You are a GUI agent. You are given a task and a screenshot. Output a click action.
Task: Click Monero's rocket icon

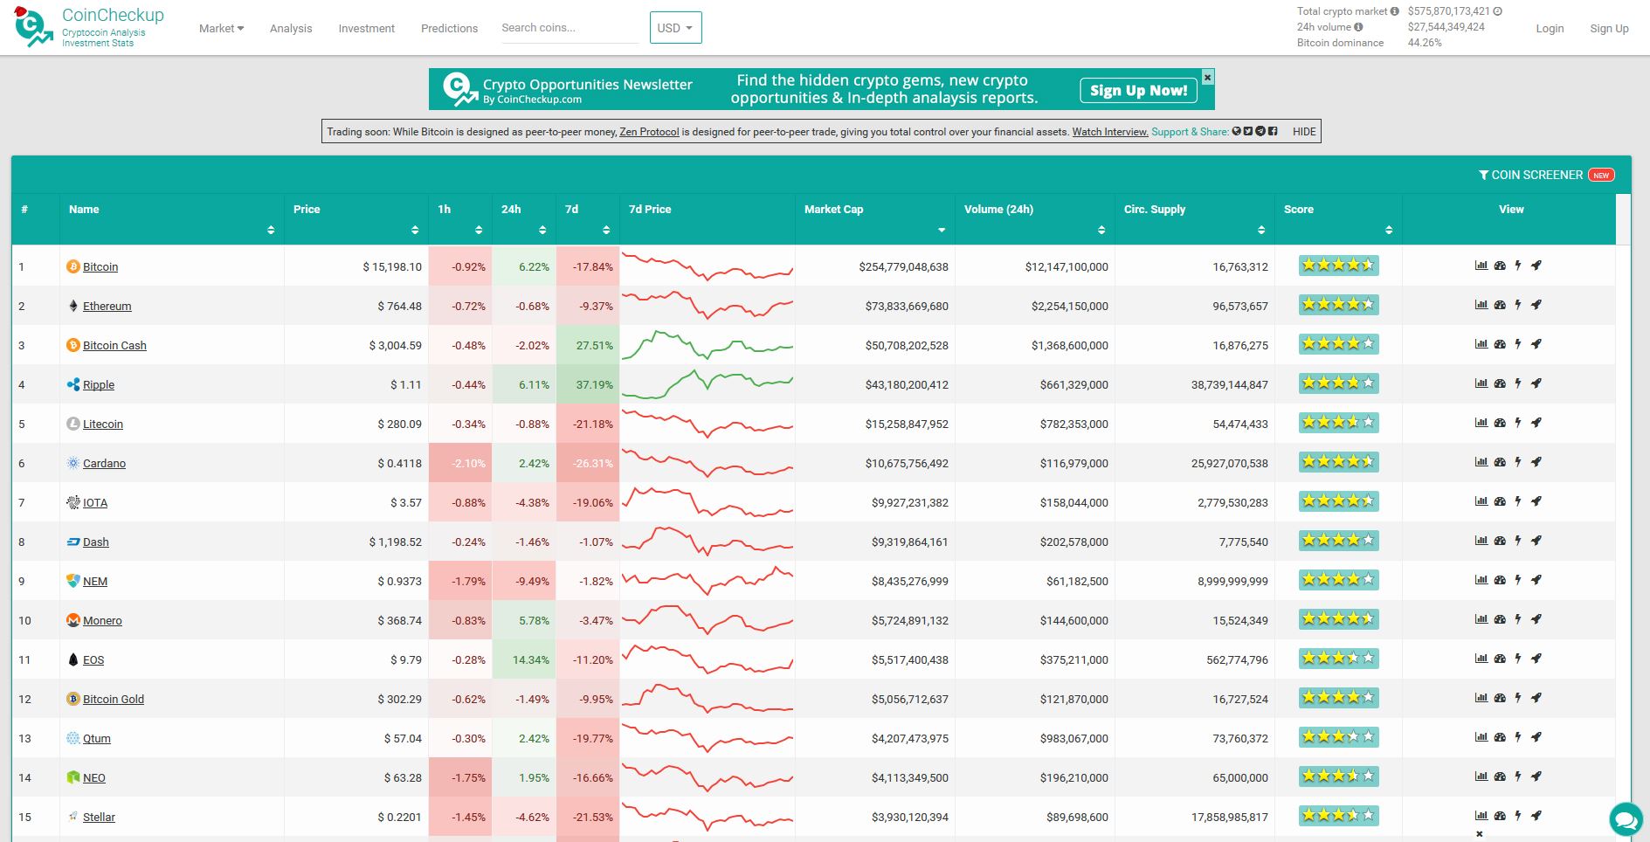(1536, 619)
